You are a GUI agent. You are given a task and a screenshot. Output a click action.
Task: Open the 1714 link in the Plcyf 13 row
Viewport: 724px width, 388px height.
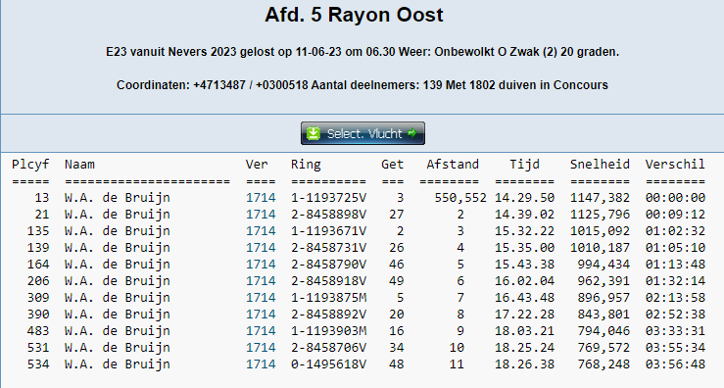click(x=261, y=198)
